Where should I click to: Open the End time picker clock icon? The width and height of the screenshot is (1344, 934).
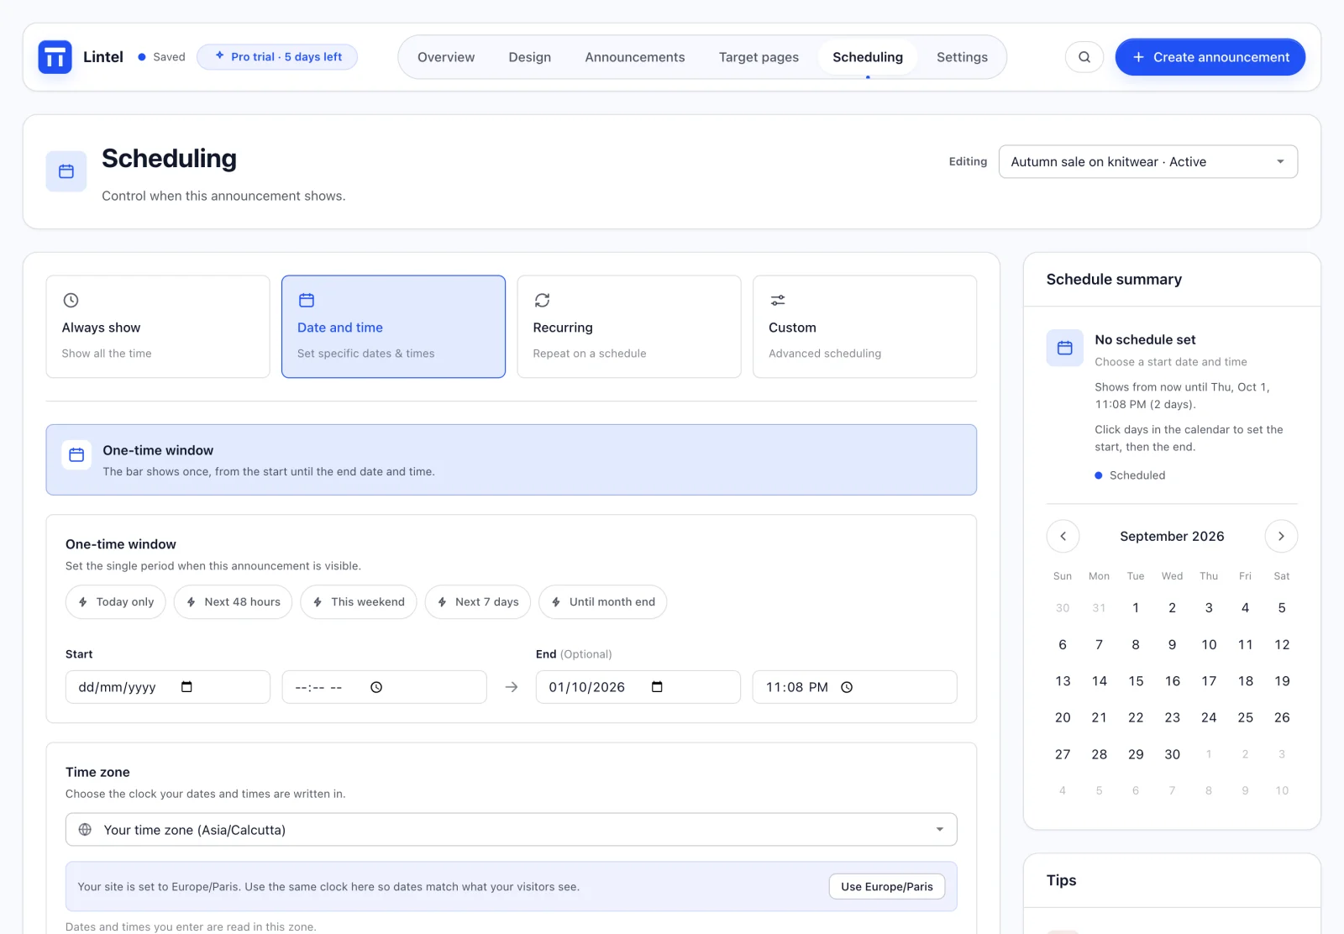847,687
